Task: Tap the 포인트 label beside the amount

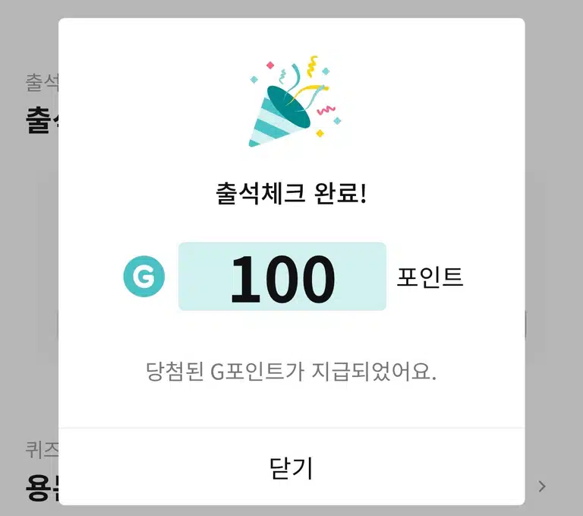Action: pyautogui.click(x=430, y=277)
